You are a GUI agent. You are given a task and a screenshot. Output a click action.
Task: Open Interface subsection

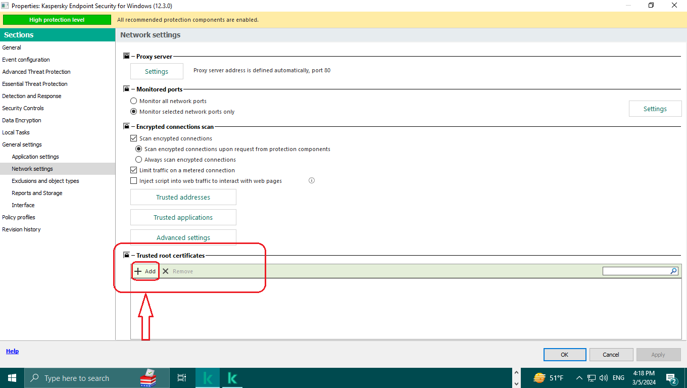(58, 205)
